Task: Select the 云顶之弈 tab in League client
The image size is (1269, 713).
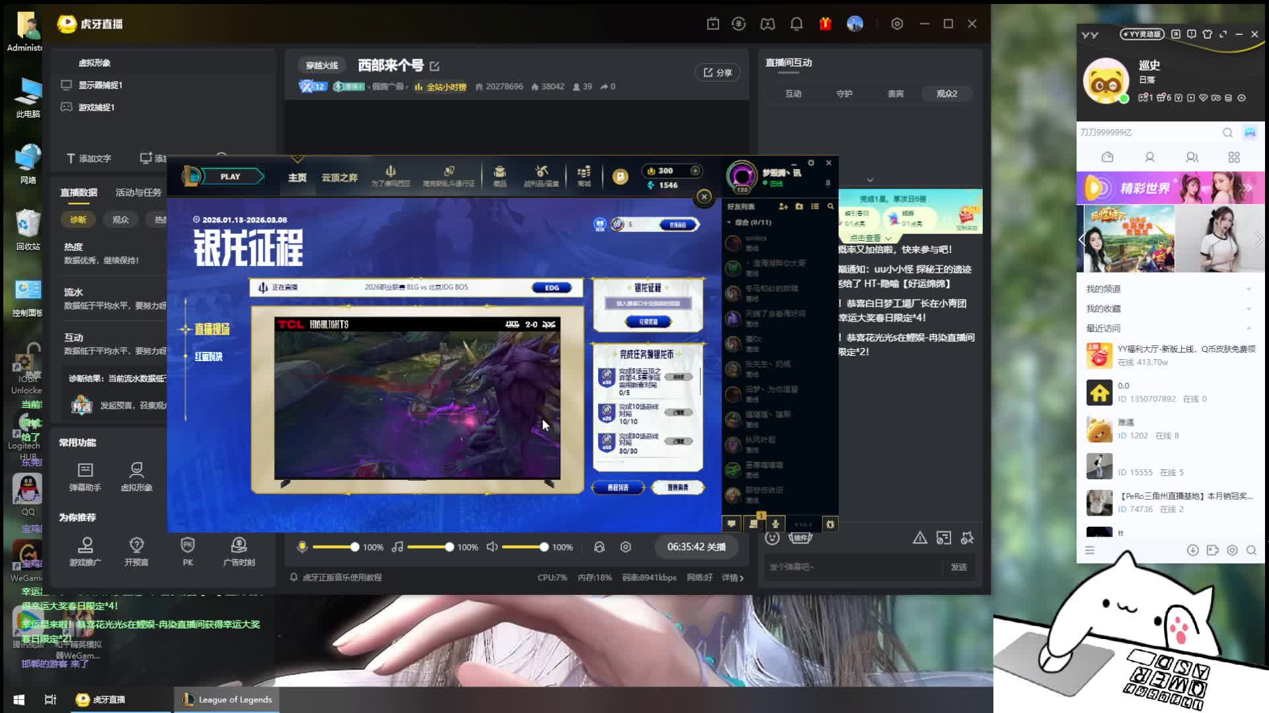Action: pos(339,178)
